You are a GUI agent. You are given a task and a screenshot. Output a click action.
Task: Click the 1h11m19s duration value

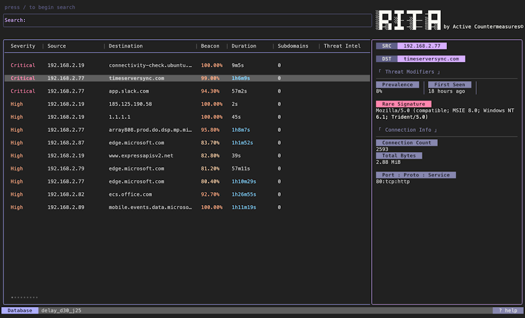tap(244, 207)
